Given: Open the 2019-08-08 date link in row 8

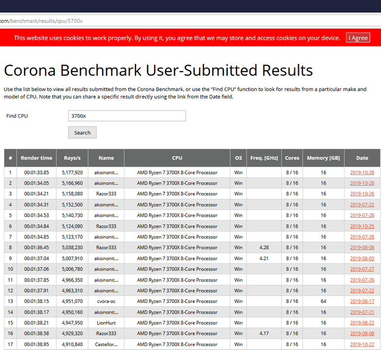Looking at the screenshot, I should [362, 248].
